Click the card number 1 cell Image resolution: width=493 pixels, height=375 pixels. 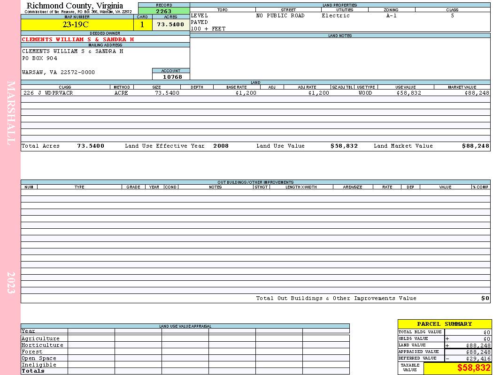point(142,24)
